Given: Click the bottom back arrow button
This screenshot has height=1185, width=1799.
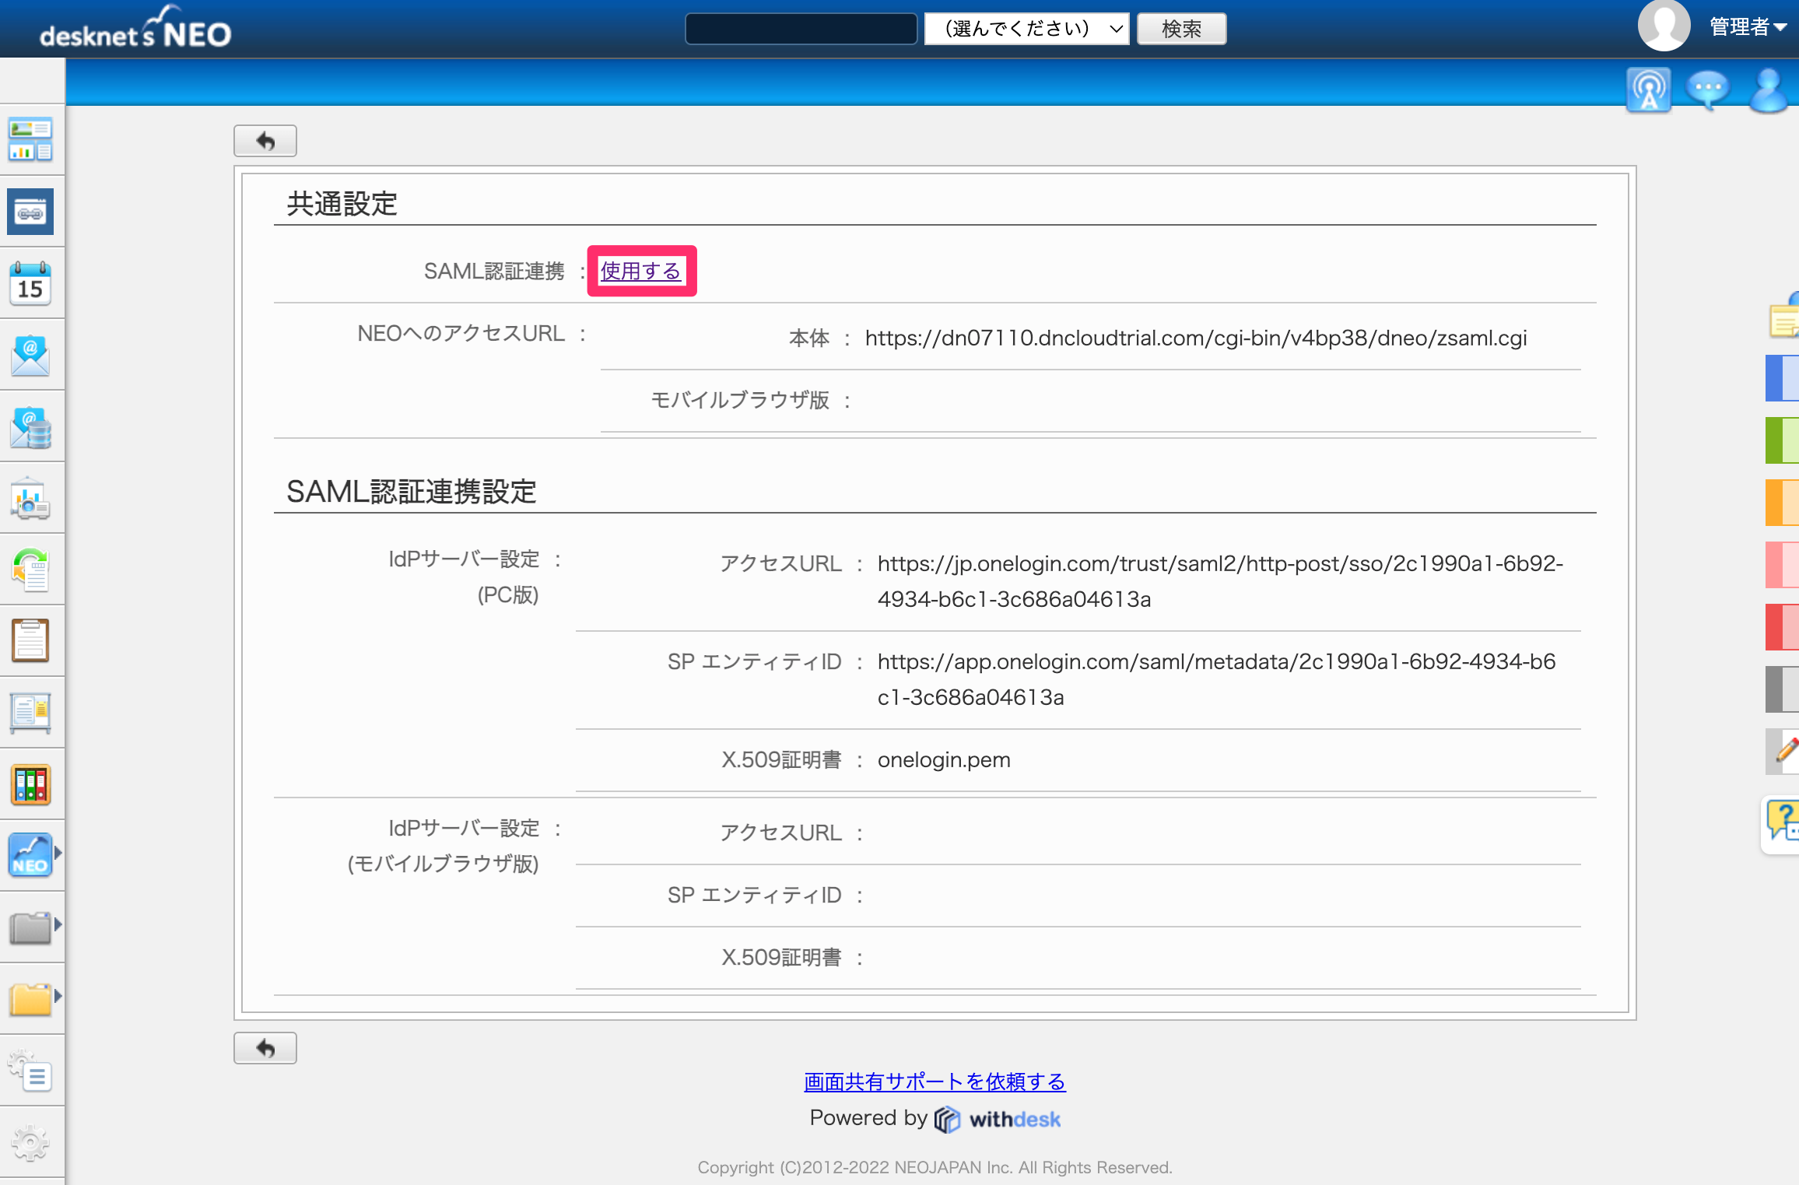Looking at the screenshot, I should [265, 1048].
